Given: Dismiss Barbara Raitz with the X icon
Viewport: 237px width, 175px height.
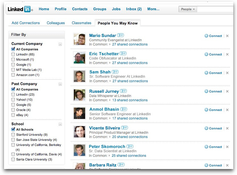Looking at the screenshot, I should pyautogui.click(x=227, y=165).
